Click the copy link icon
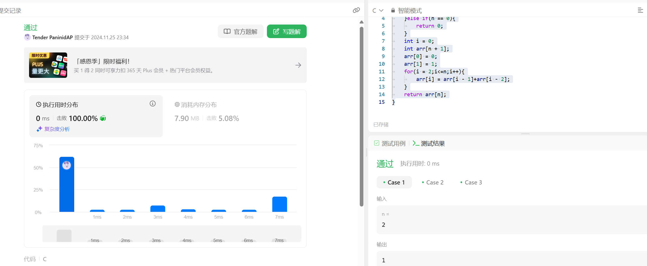 coord(356,10)
